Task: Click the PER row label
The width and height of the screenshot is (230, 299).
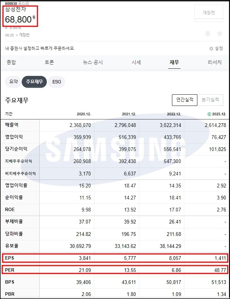Action: click(10, 270)
